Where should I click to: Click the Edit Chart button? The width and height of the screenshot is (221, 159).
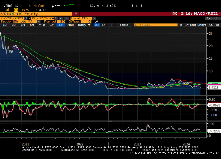196,25
